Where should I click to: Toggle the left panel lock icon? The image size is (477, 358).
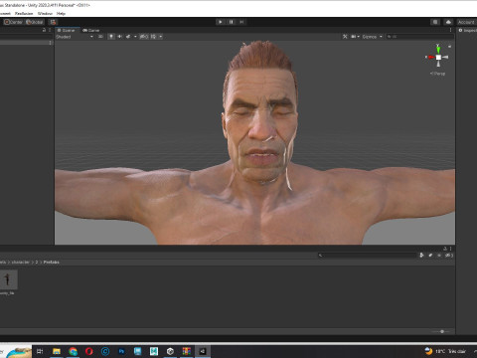[x=44, y=30]
